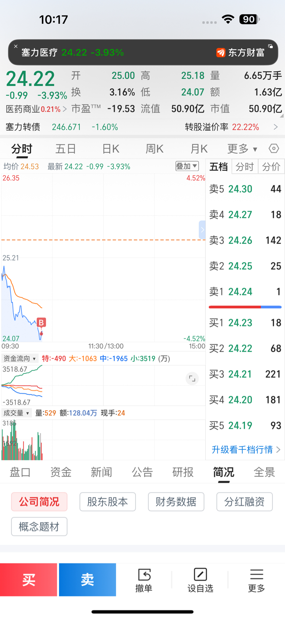Tap the 市盈TTM -19.53 value
This screenshot has height=619, width=285.
click(x=121, y=109)
